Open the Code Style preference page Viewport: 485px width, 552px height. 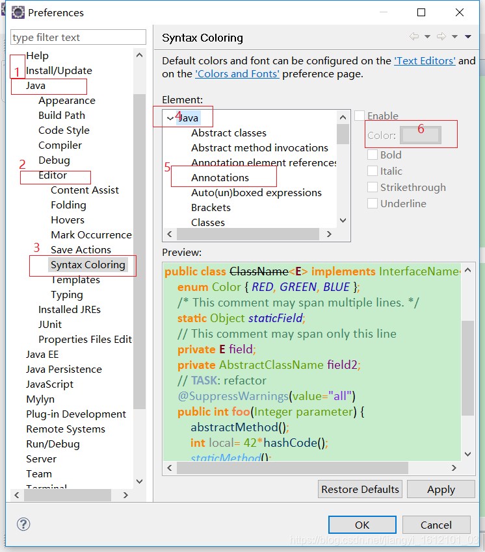64,131
